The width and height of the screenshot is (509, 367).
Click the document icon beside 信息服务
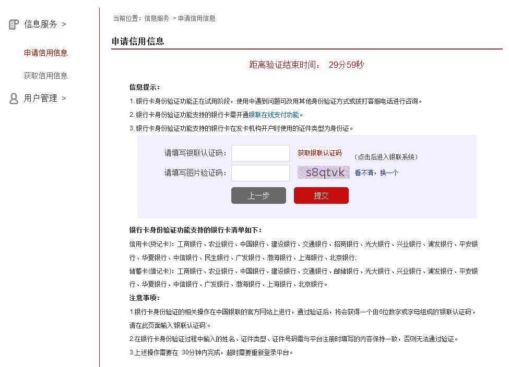click(13, 24)
